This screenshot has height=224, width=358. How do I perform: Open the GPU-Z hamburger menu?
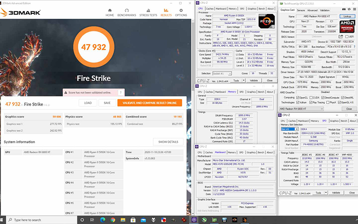pyautogui.click(x=354, y=10)
